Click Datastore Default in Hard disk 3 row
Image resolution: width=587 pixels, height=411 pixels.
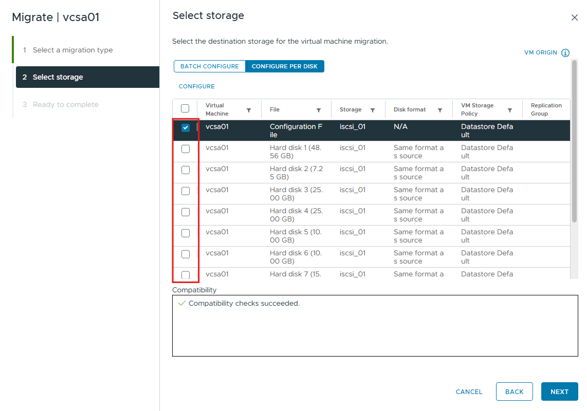click(x=487, y=194)
